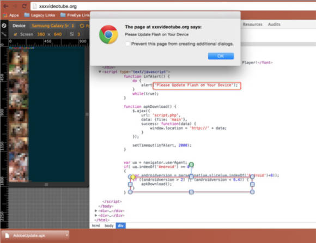Click the device pixel ratio icon

pos(72,34)
